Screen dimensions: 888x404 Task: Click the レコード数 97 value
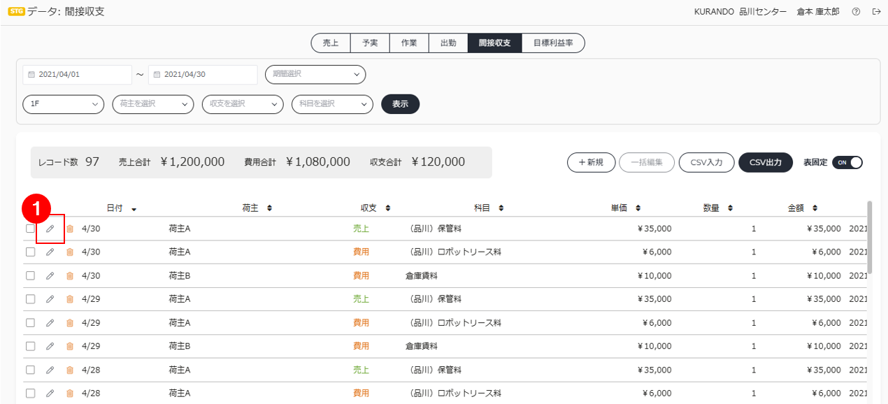(92, 162)
